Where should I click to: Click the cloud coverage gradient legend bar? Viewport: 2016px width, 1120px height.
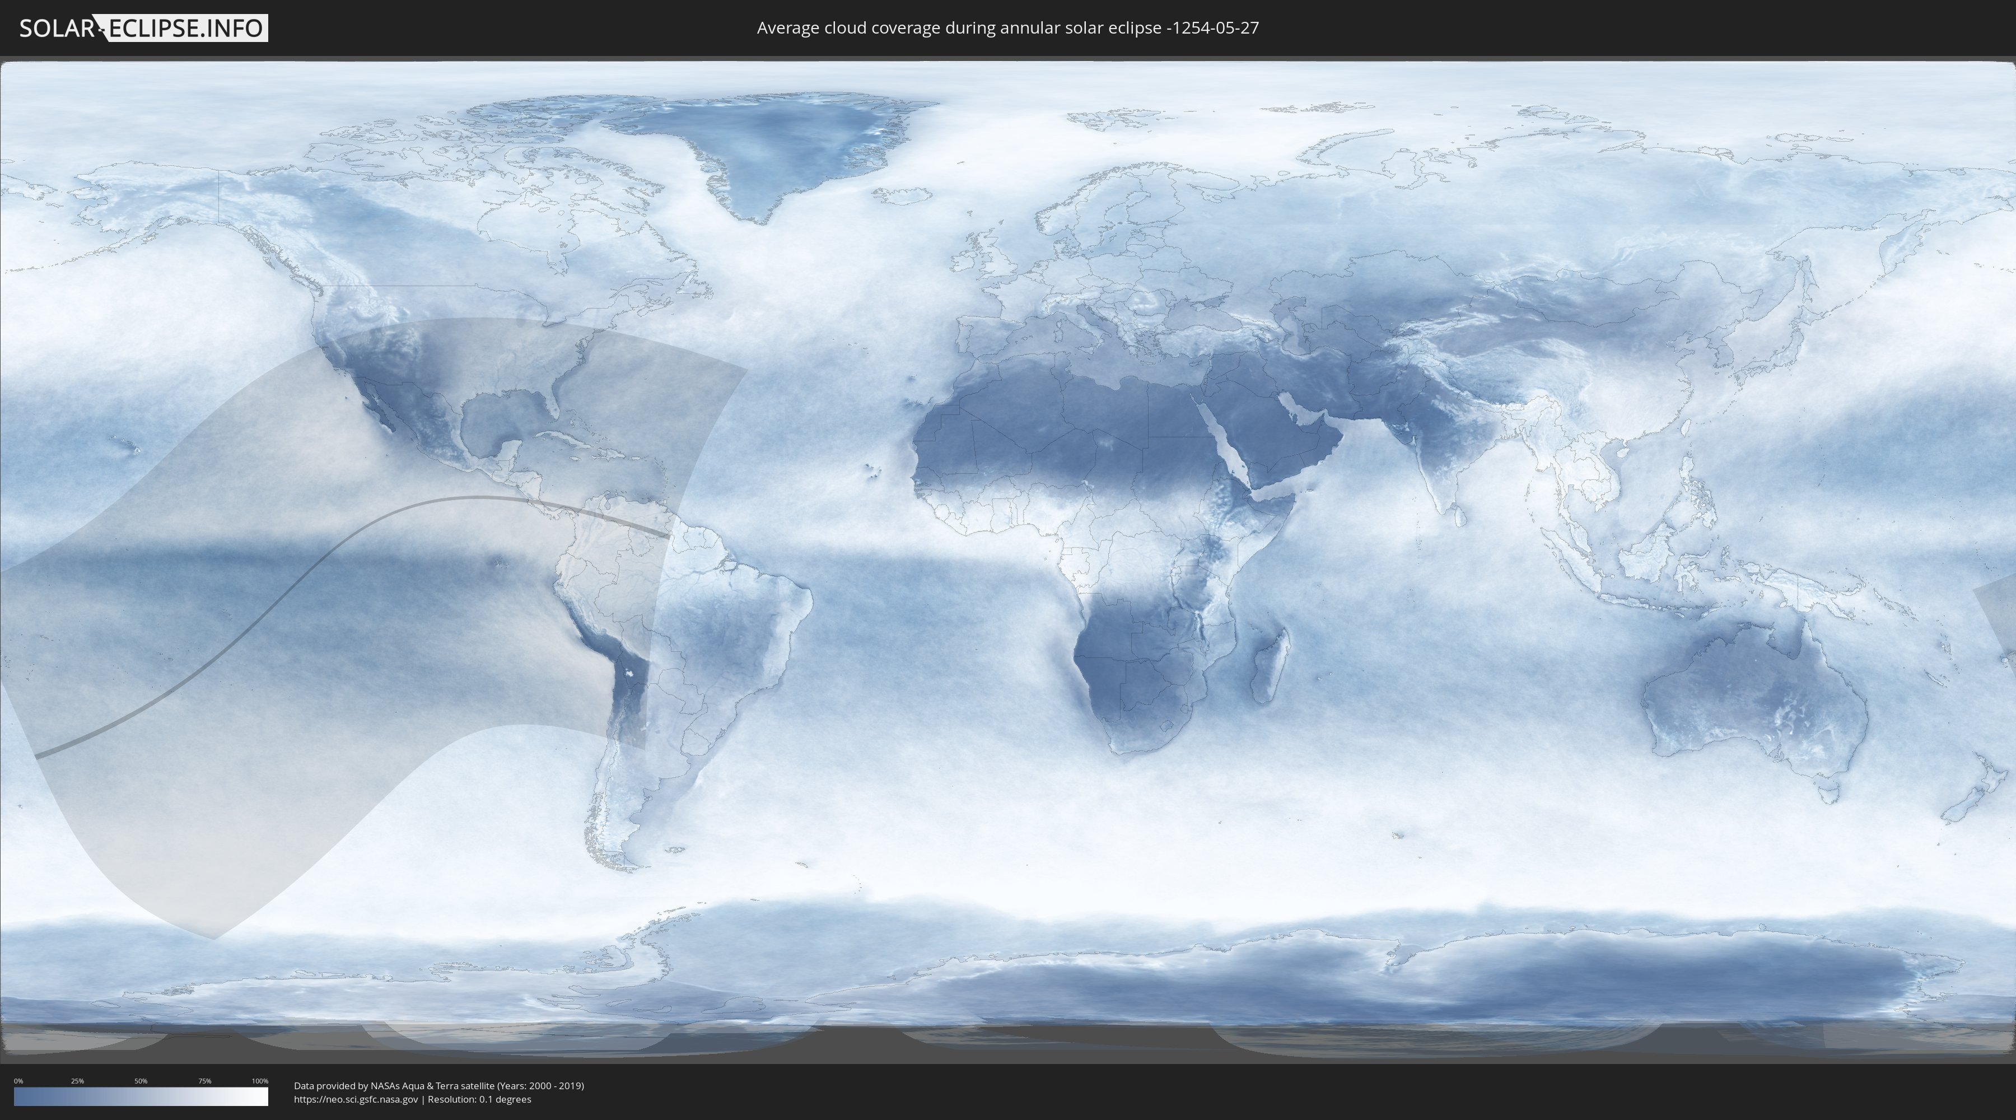[x=141, y=1096]
